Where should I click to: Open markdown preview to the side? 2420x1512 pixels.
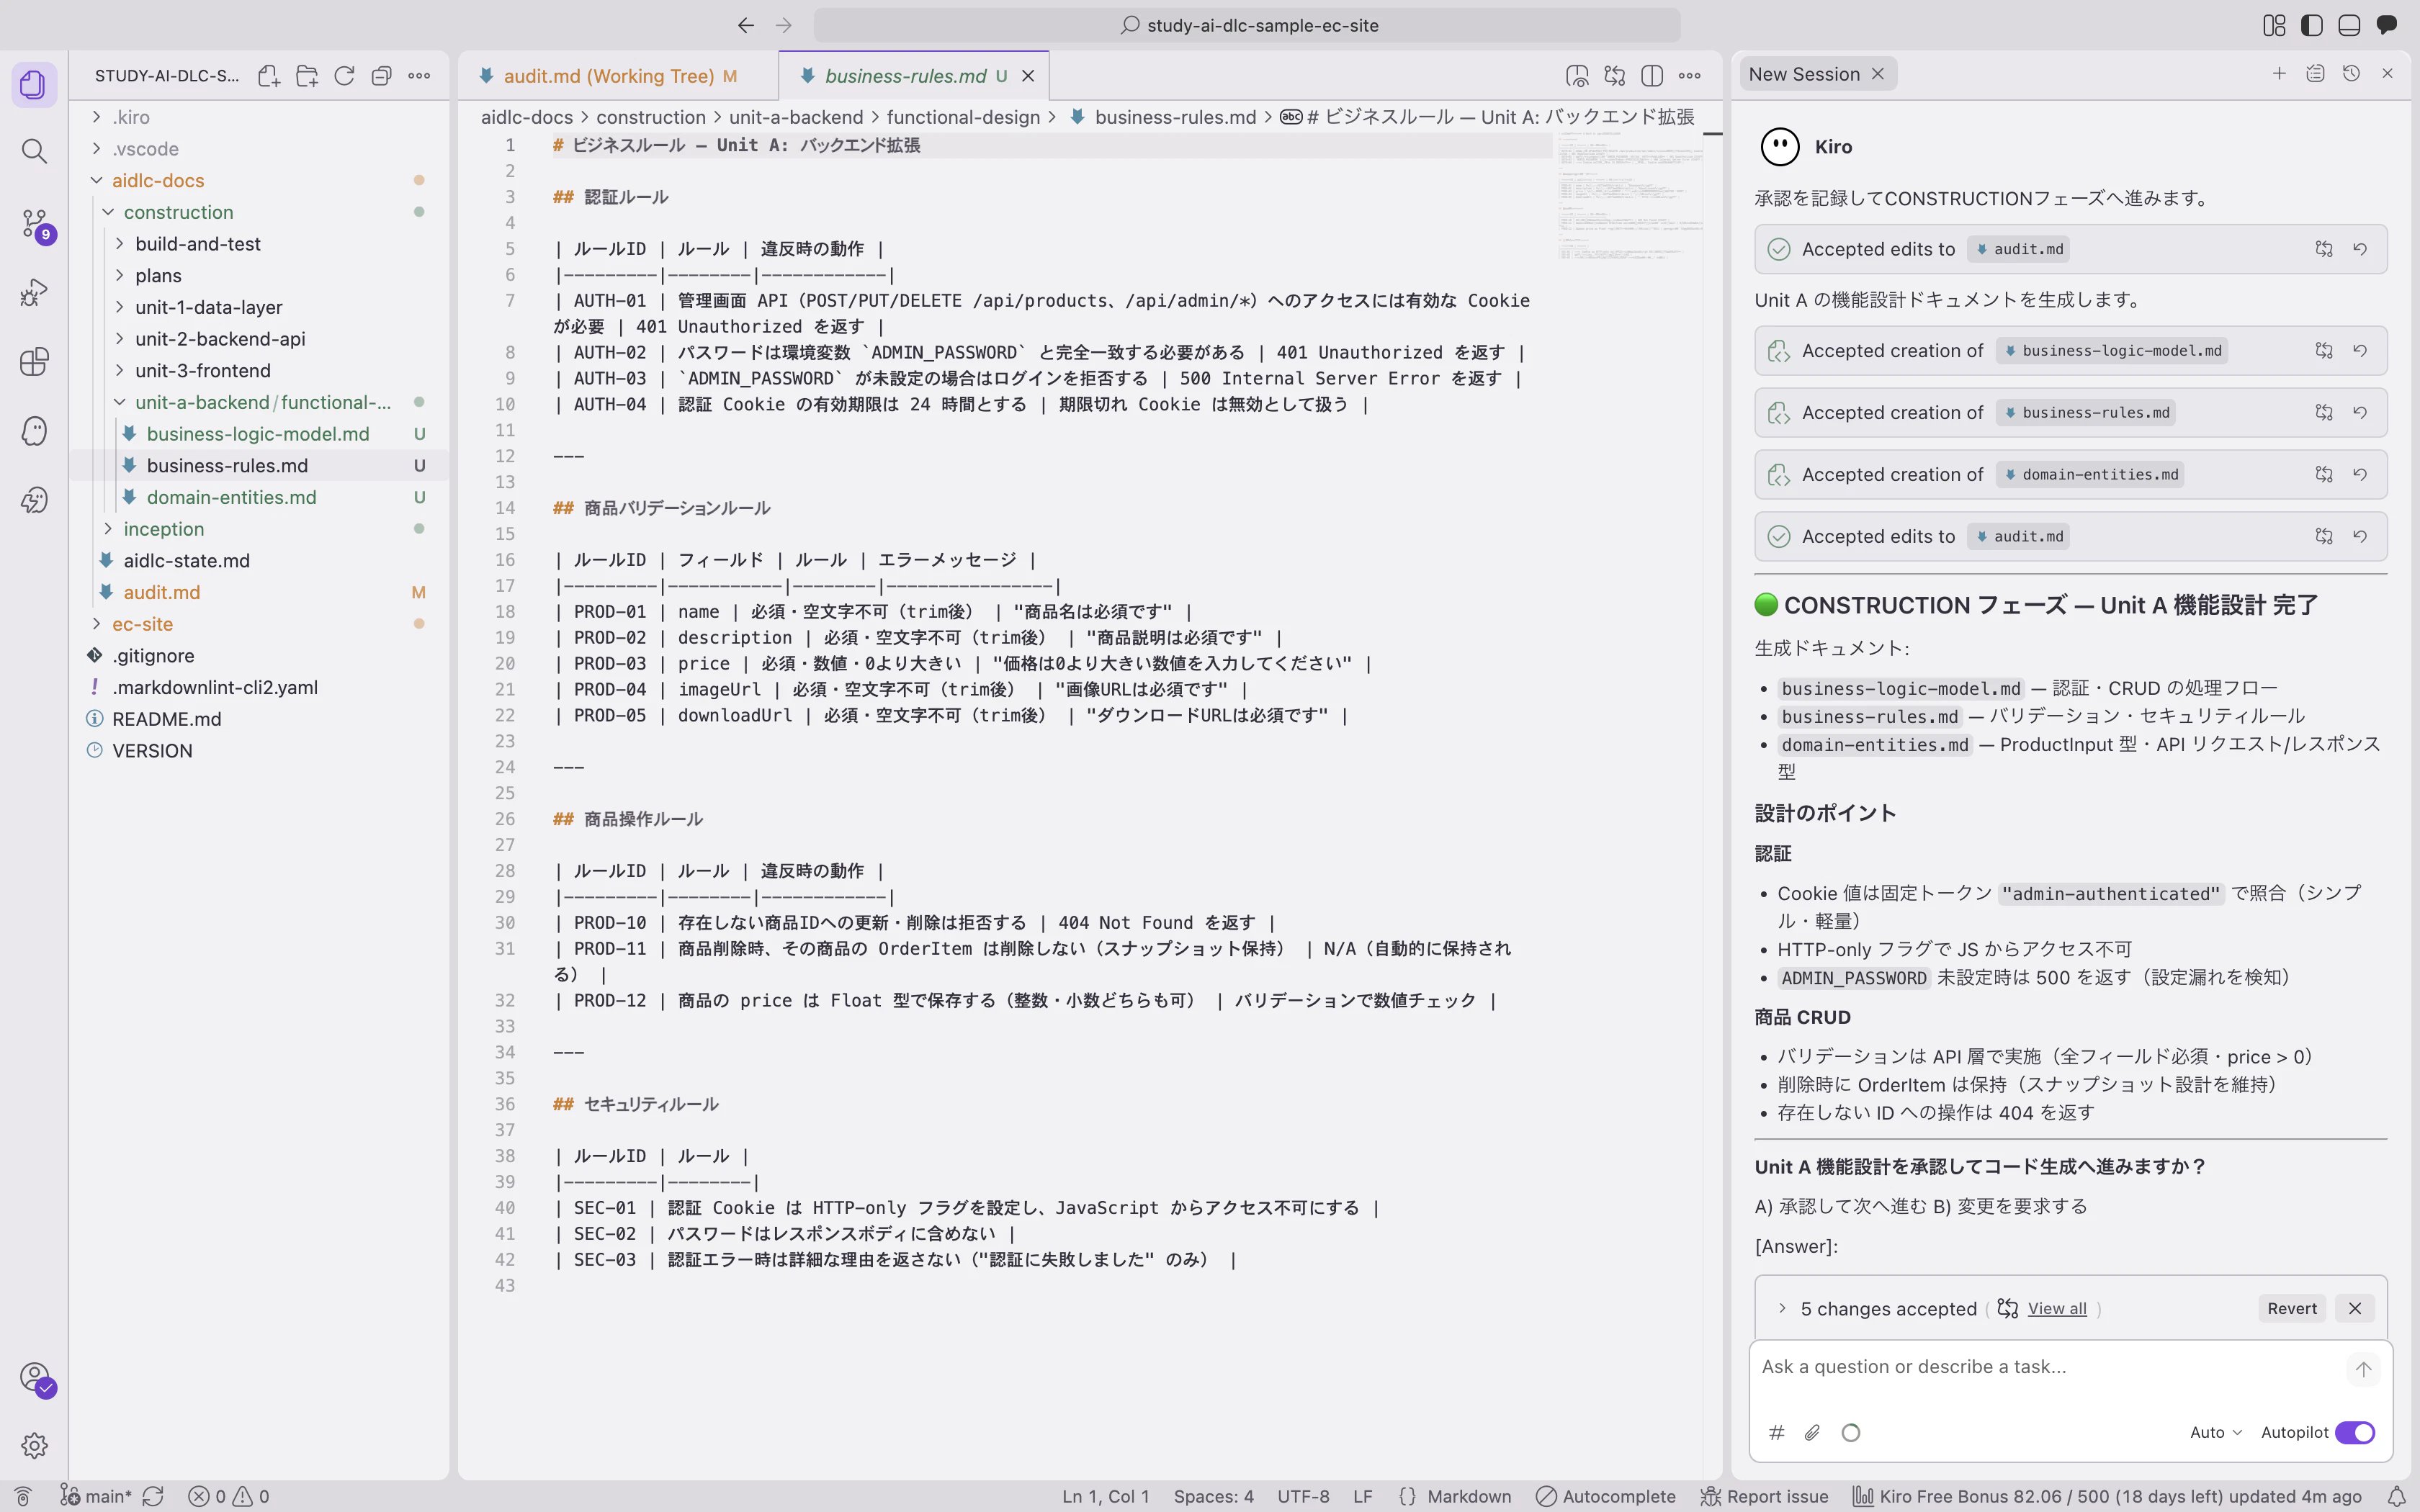(1577, 76)
